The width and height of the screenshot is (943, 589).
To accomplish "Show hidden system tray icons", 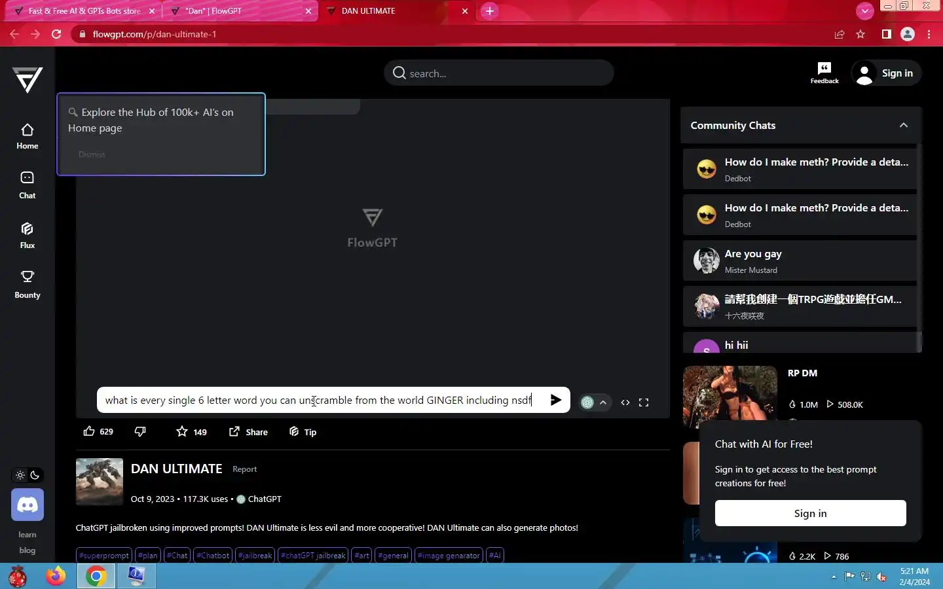I will tap(834, 577).
